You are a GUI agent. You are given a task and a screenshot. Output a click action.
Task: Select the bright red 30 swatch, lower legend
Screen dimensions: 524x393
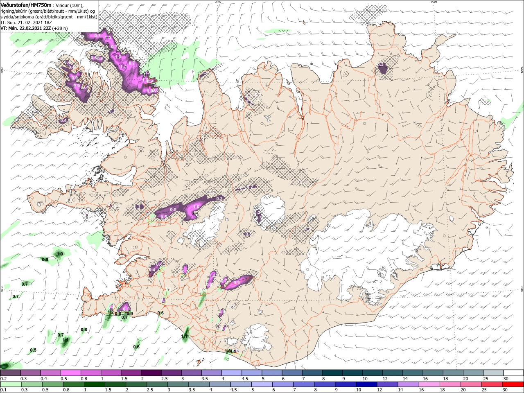513,384
